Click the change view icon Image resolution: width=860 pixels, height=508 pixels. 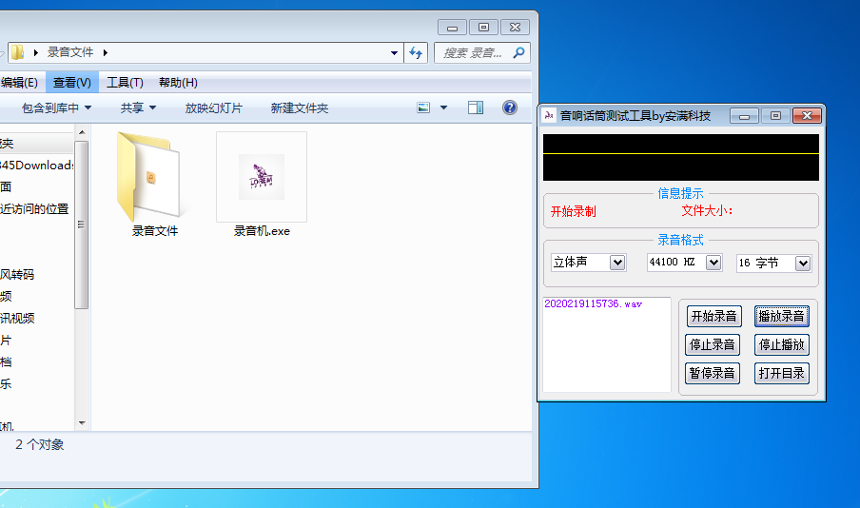(x=424, y=108)
